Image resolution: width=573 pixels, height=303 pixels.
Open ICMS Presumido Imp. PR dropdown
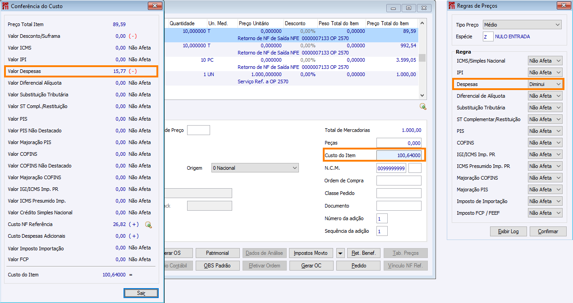coord(545,166)
